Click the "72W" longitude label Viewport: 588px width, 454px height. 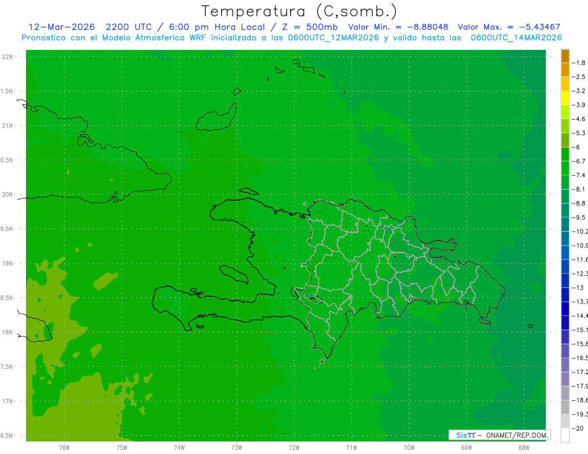click(x=294, y=448)
